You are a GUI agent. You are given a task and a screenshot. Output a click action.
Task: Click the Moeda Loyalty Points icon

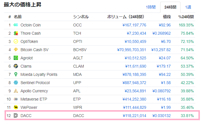point(16,74)
